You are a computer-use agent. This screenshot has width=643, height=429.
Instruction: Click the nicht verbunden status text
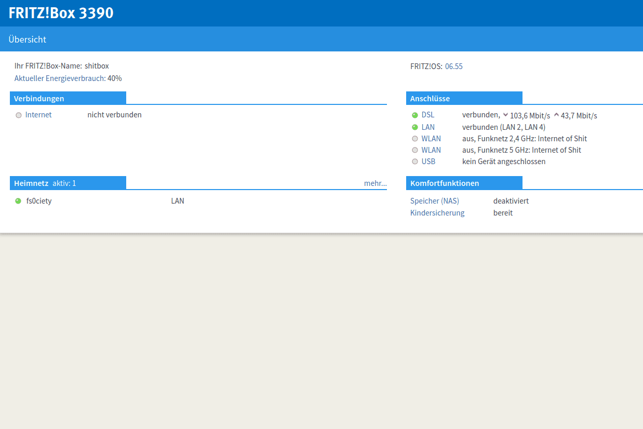114,115
